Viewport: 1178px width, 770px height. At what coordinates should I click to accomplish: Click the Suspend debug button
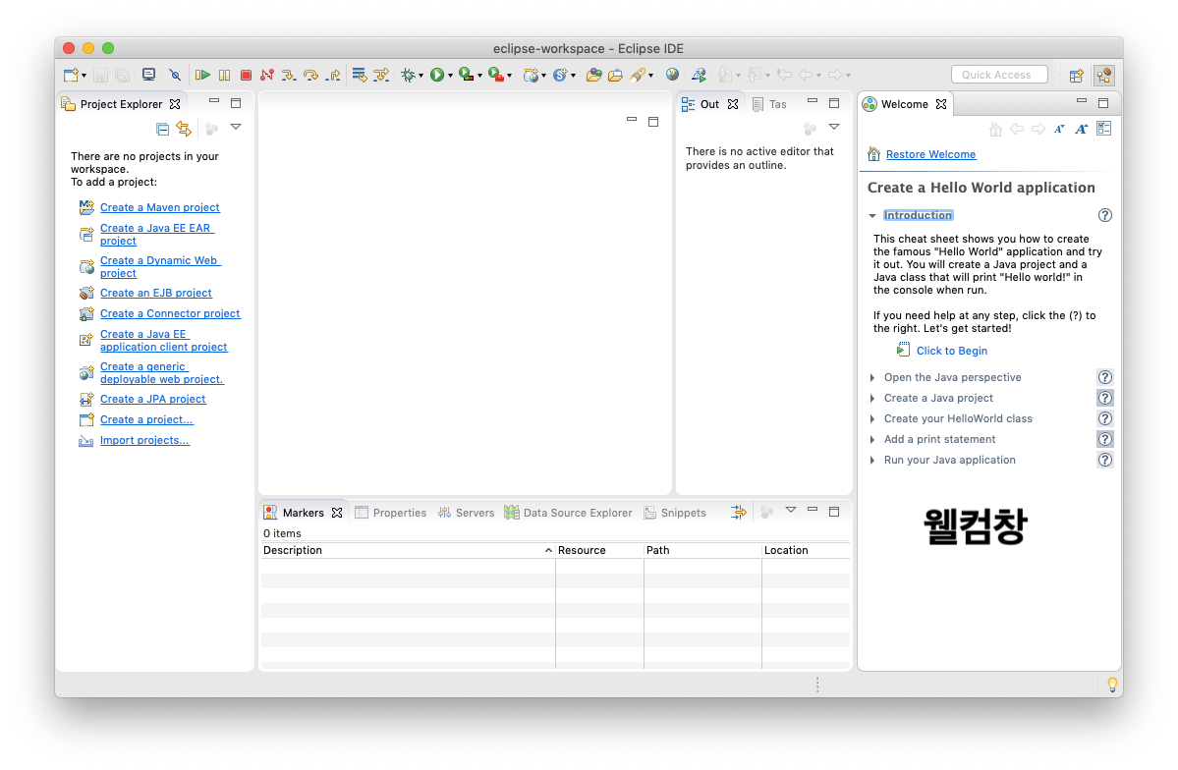click(x=225, y=75)
